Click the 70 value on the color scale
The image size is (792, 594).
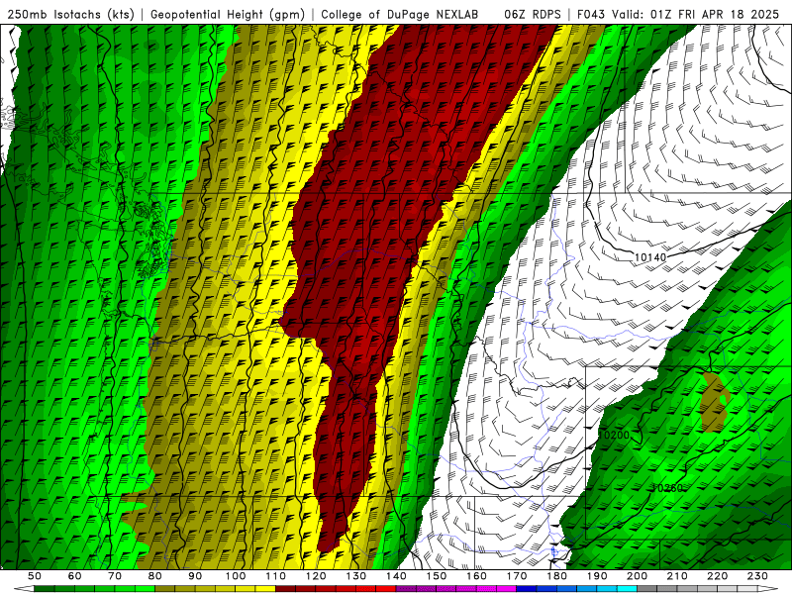(x=115, y=576)
